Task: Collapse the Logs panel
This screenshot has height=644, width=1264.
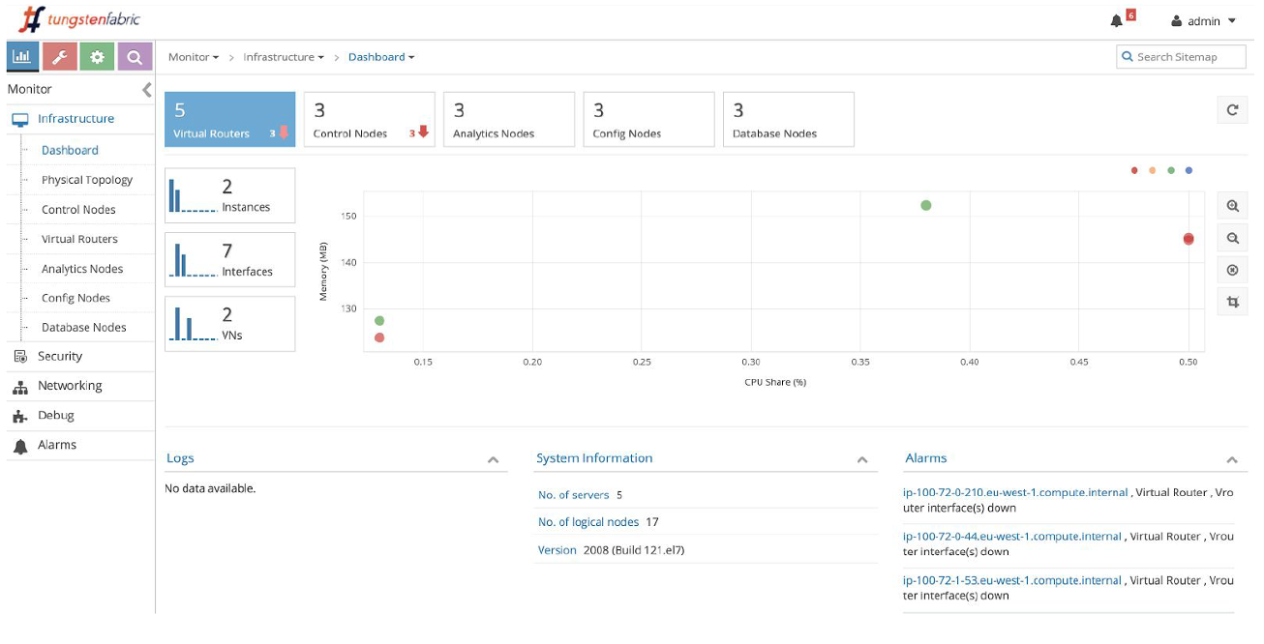Action: pos(493,460)
